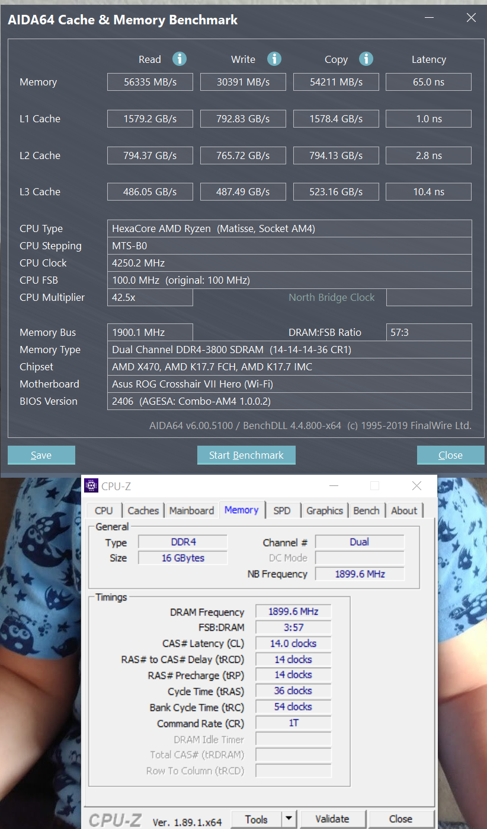
Task: Click the L1 Cache Write 792.83 GB/s
Action: point(243,119)
